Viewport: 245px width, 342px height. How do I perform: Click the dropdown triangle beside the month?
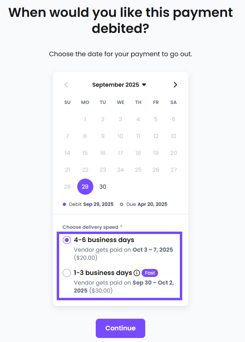(x=144, y=85)
